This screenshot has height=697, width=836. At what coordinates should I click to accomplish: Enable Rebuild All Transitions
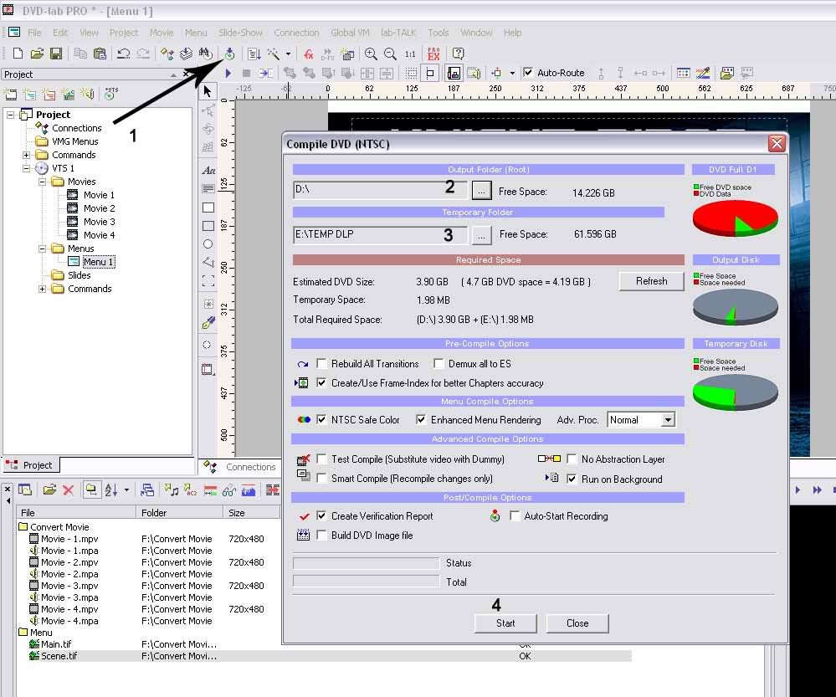click(321, 363)
